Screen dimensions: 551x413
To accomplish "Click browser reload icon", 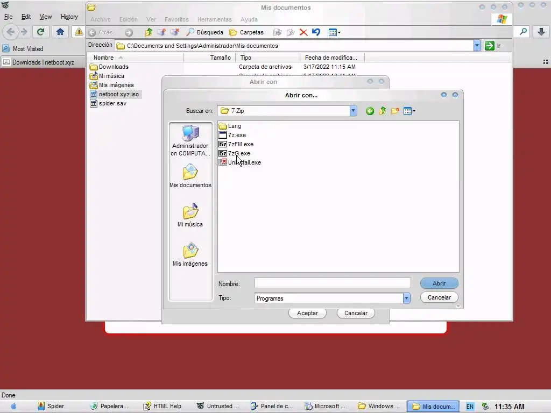I will 40,32.
